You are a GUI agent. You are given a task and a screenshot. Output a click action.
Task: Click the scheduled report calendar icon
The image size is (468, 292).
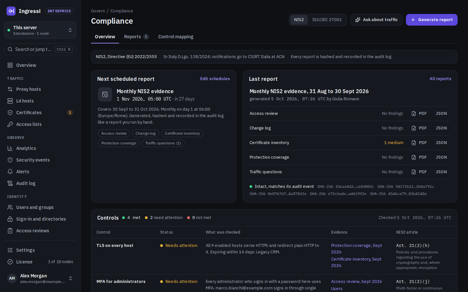point(105,94)
